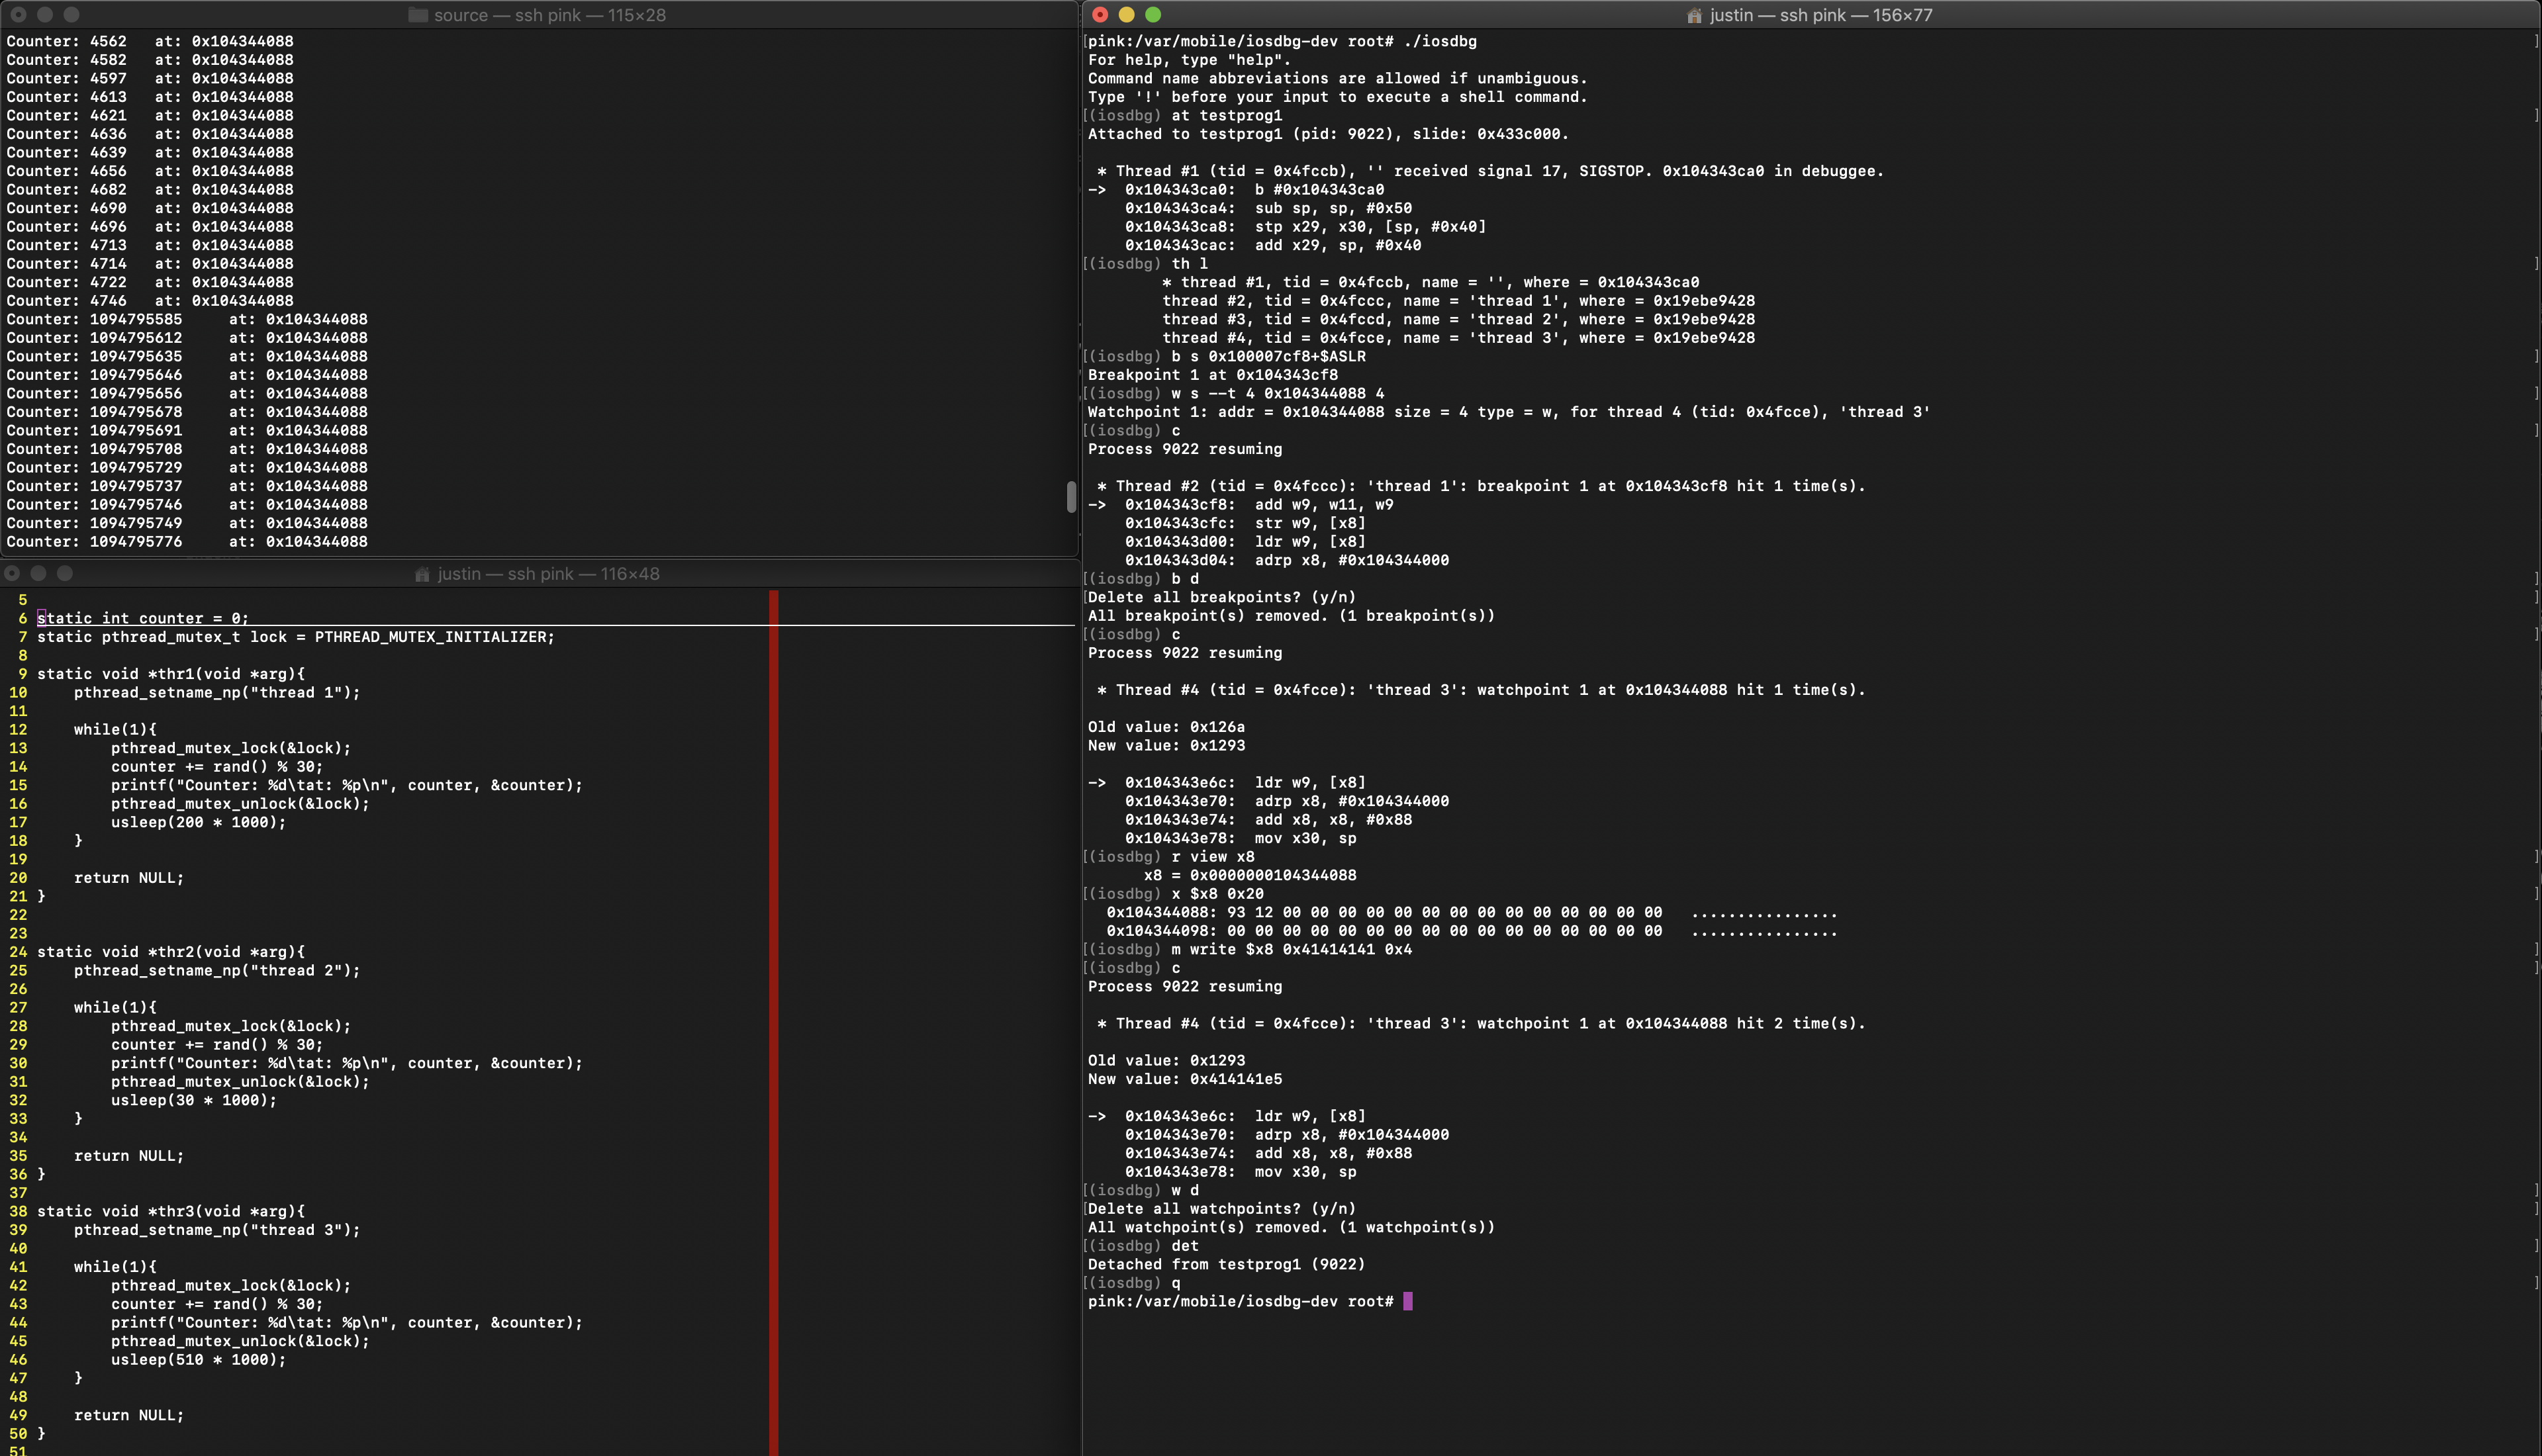Click the folder icon in source terminal title
Screen dimensions: 2542x1456
tap(418, 15)
